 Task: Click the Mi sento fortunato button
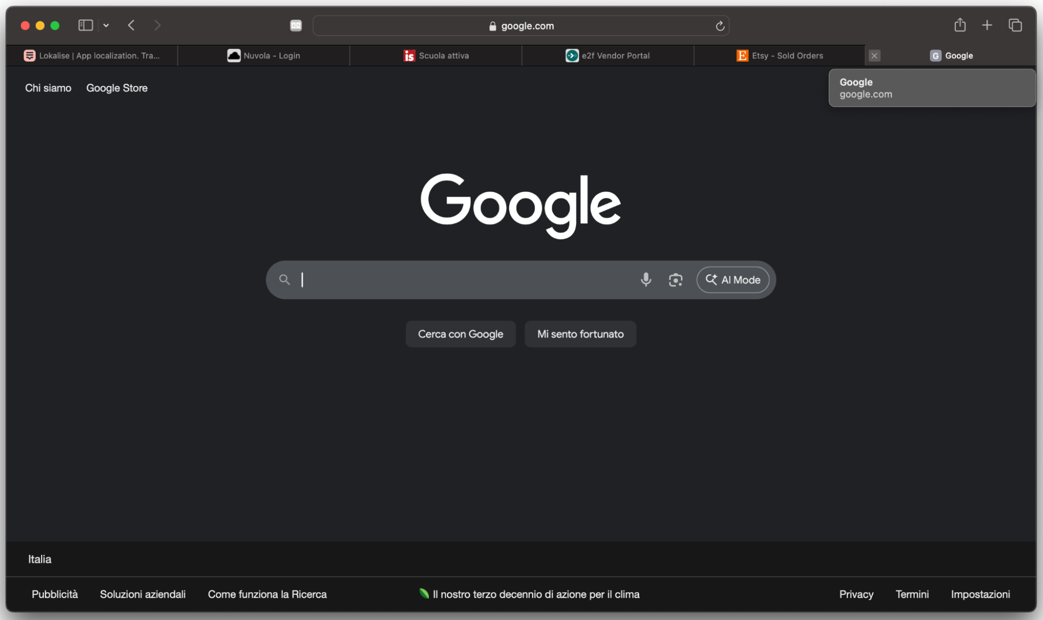click(580, 334)
